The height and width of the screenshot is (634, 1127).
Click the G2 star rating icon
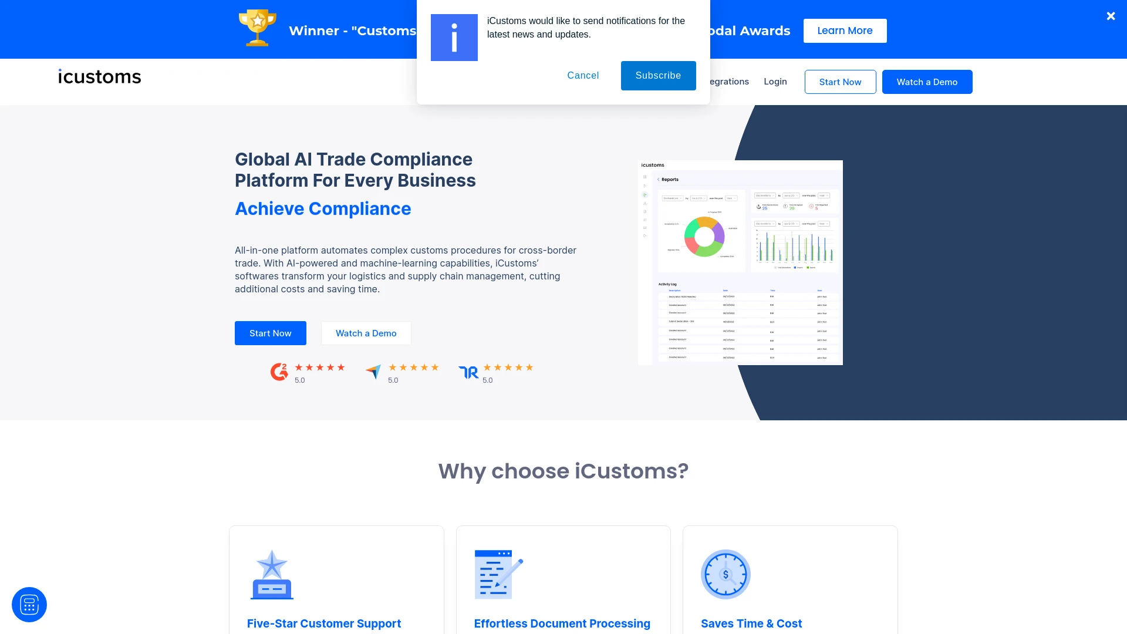click(x=278, y=372)
